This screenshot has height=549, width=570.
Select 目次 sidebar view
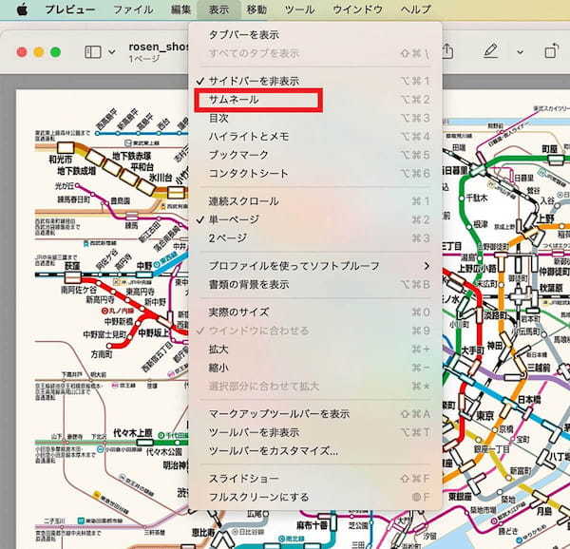315,118
